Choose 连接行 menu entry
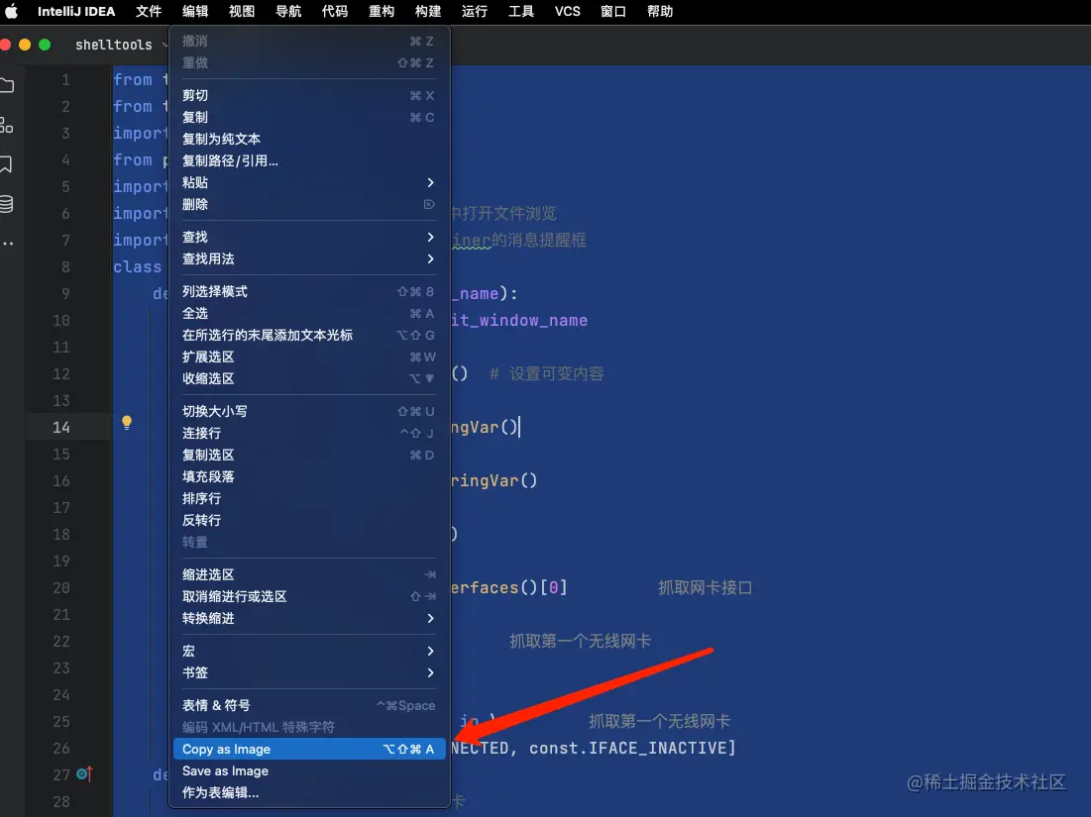 (309, 433)
